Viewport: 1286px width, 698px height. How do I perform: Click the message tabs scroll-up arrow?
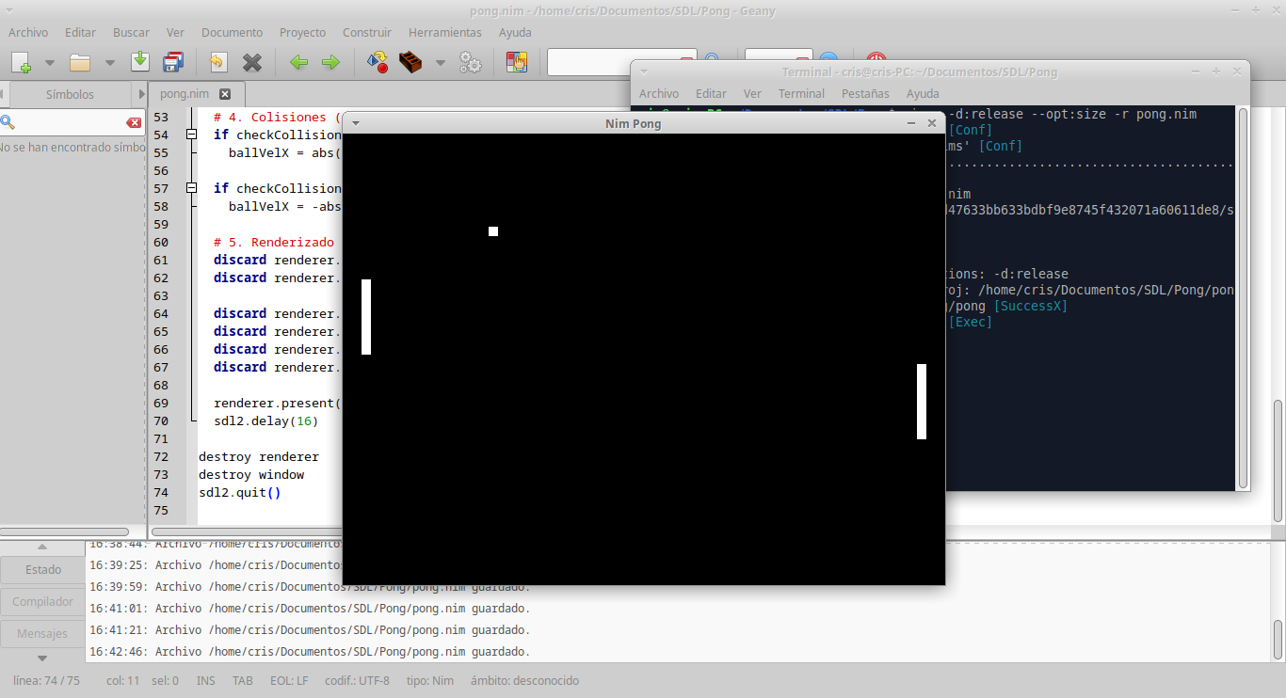(42, 547)
